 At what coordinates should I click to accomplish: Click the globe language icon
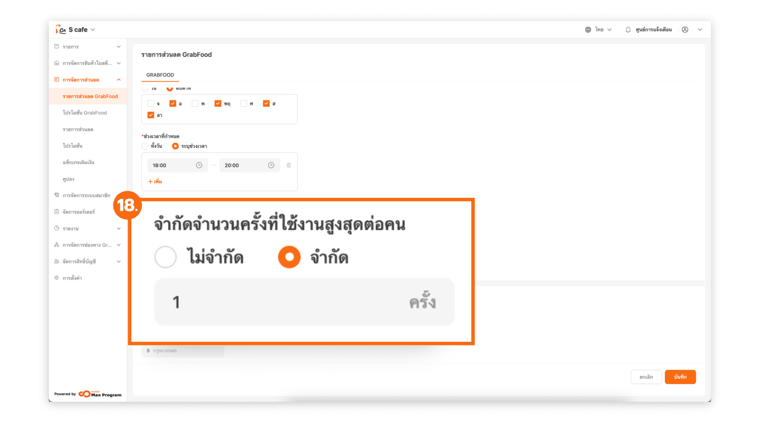tap(588, 30)
